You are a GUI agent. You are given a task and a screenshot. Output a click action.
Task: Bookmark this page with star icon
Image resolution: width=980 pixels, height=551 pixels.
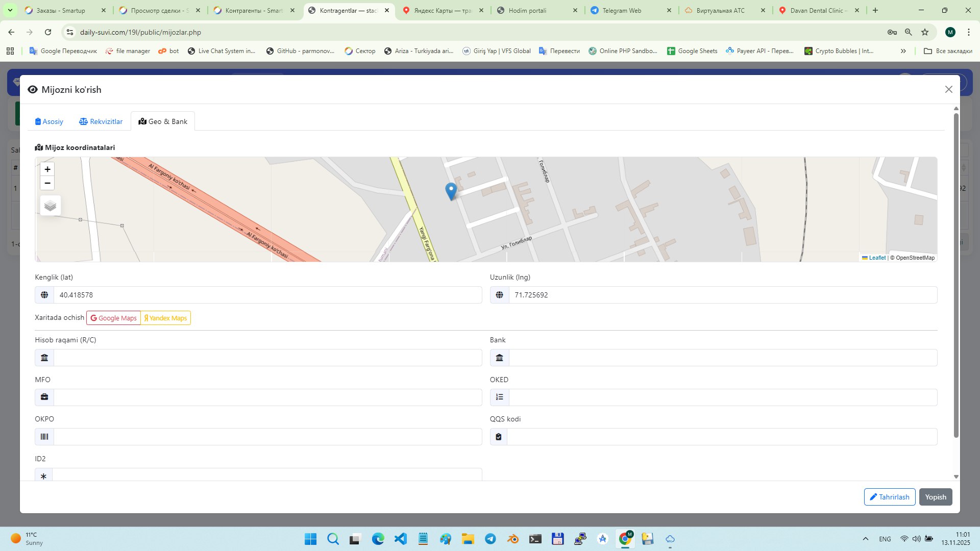click(924, 32)
